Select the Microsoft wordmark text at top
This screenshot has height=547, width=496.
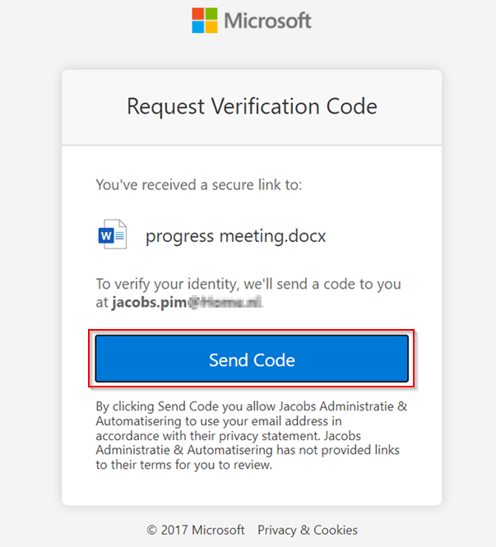[x=267, y=21]
